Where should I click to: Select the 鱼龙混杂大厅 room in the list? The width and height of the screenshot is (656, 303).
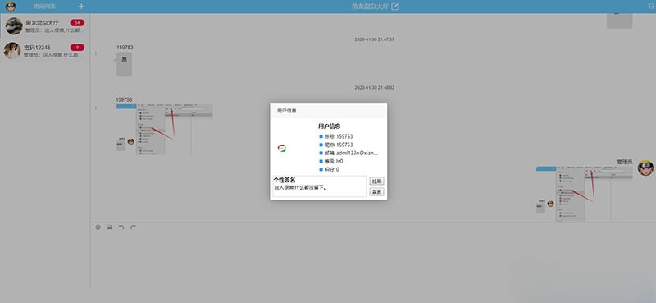(45, 26)
